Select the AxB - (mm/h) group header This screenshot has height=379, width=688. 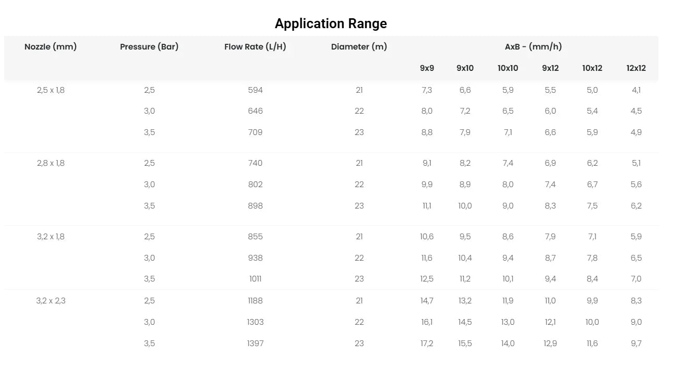coord(533,47)
